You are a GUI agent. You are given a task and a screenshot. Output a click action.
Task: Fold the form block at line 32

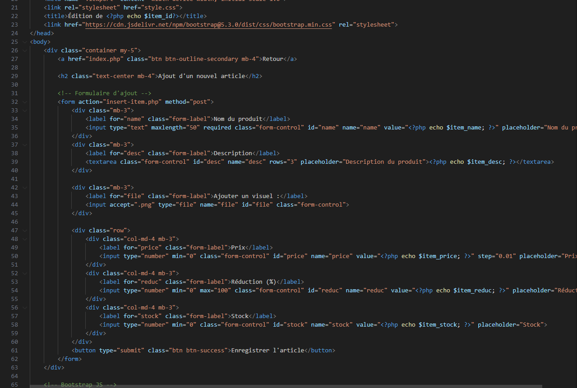25,102
